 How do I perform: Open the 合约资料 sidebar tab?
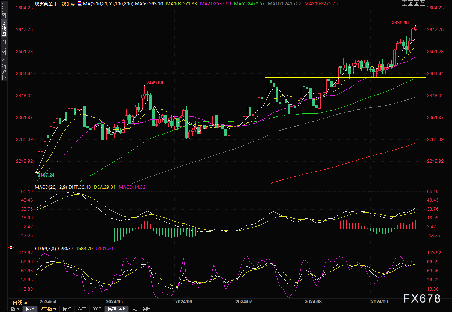[3, 69]
